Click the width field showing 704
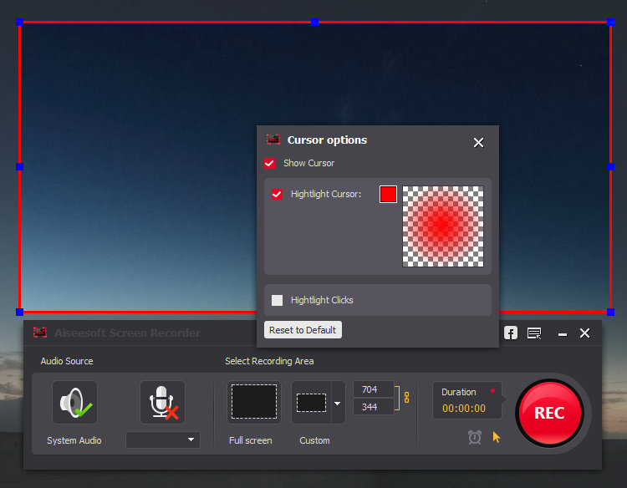627x488 pixels. [373, 389]
